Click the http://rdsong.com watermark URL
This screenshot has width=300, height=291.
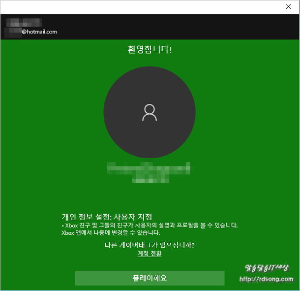267,279
